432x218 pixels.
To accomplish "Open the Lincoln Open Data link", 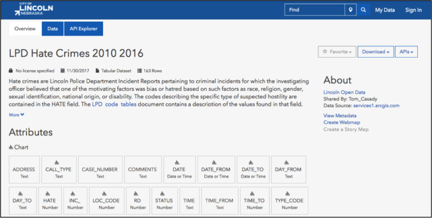I will (x=344, y=92).
